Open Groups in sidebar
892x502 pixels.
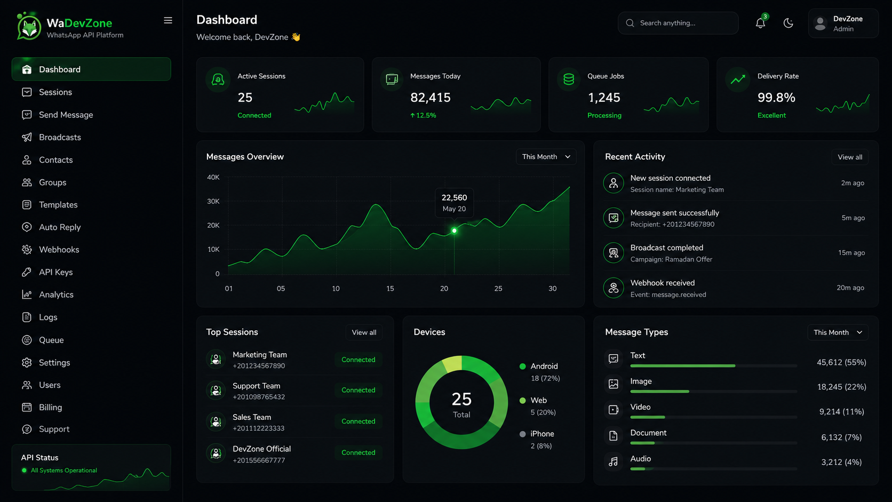click(91, 182)
